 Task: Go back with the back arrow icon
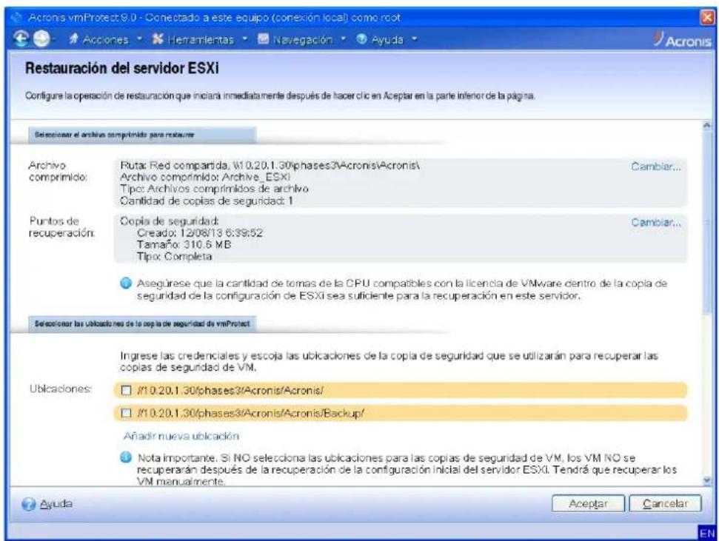click(21, 39)
